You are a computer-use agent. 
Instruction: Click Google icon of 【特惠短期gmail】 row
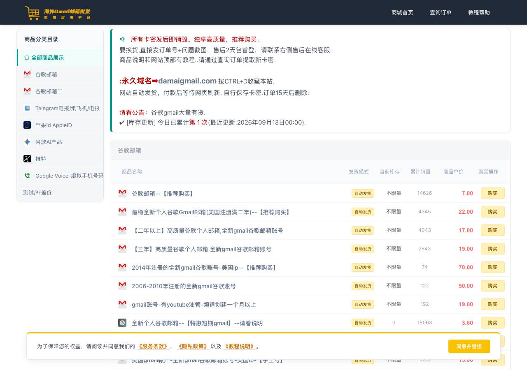tap(122, 323)
